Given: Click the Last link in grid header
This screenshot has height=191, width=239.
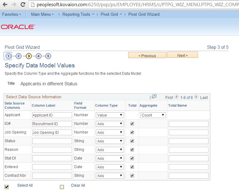Looking at the screenshot, I should [204, 98].
